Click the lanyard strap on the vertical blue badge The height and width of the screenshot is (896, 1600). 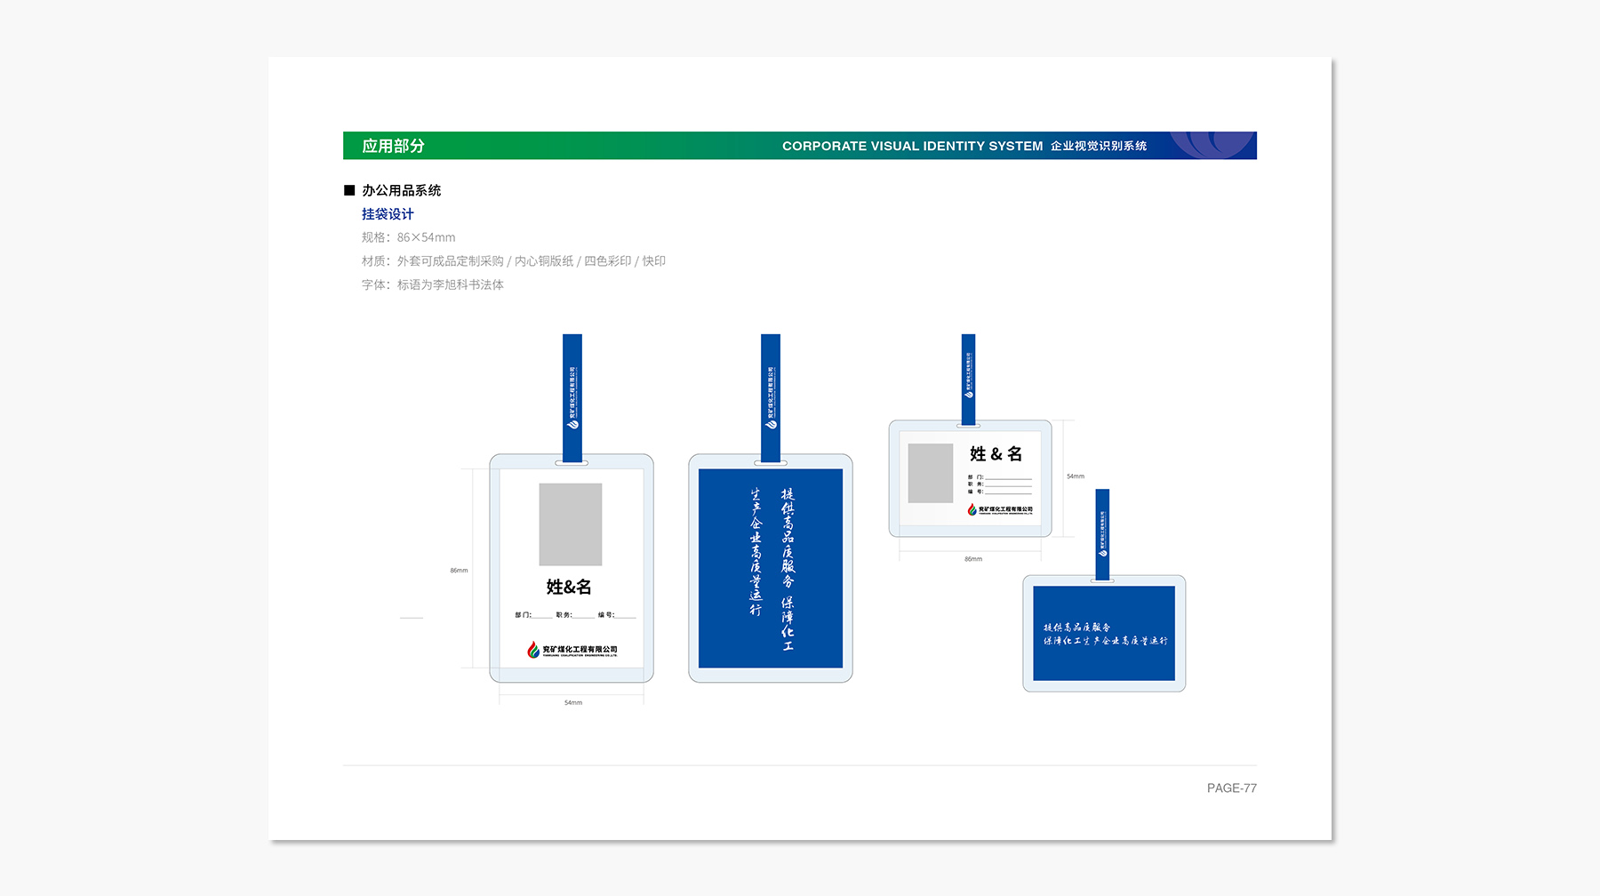[x=771, y=396]
